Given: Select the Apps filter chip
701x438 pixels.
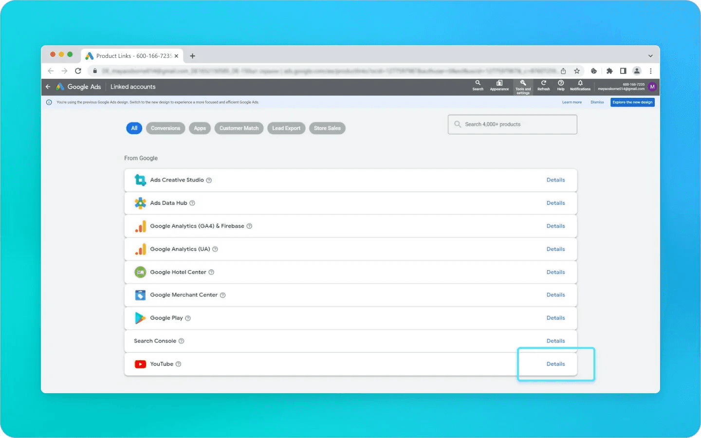Looking at the screenshot, I should click(x=200, y=128).
